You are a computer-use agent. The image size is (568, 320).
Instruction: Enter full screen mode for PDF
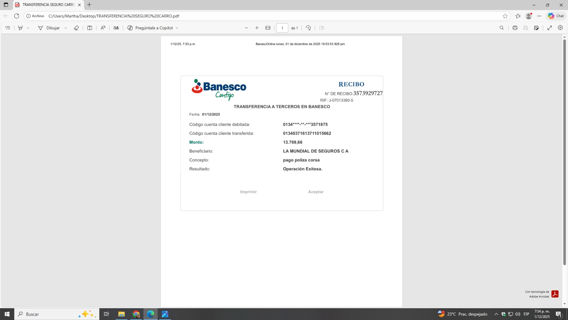550,28
